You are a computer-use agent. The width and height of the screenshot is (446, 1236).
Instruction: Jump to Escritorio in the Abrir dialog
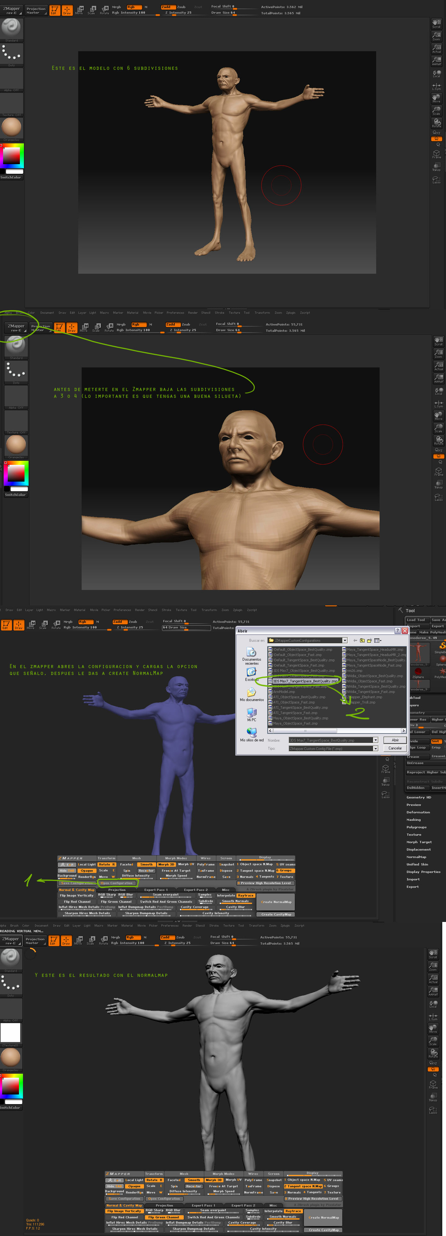[x=252, y=674]
